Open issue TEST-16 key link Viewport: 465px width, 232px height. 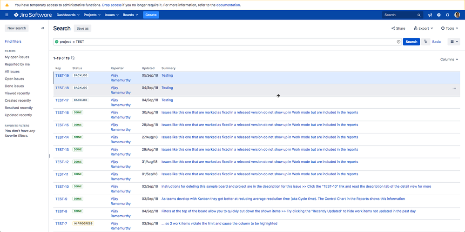[62, 113]
